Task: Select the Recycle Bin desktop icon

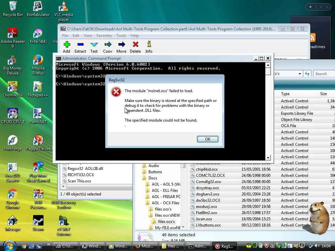Action: coord(13,9)
